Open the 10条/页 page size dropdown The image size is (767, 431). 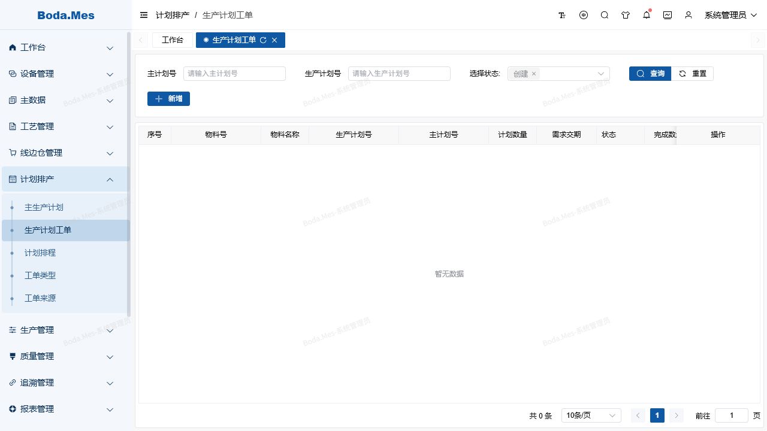591,415
